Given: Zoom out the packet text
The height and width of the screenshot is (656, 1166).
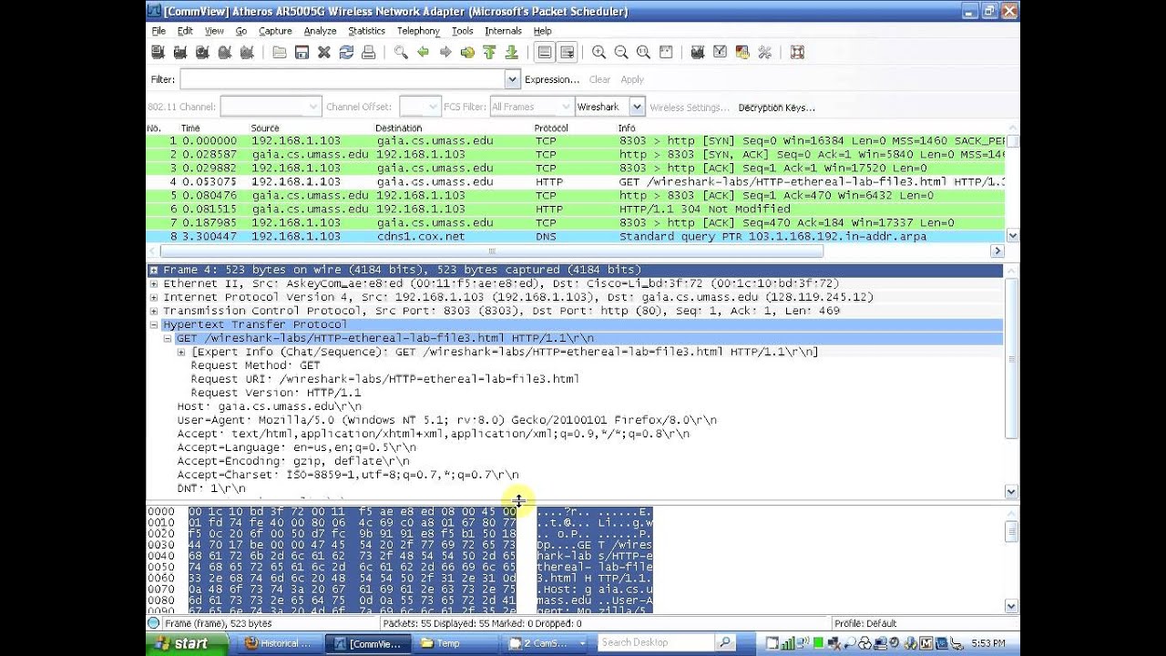Looking at the screenshot, I should coord(621,53).
